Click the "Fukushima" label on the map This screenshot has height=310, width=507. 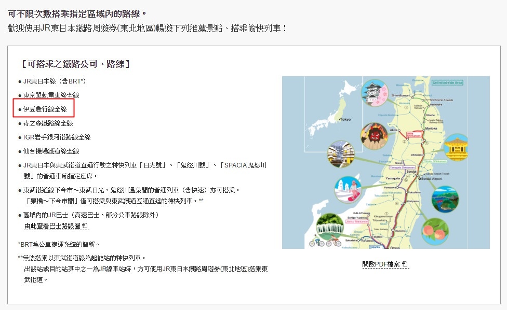coord(414,192)
